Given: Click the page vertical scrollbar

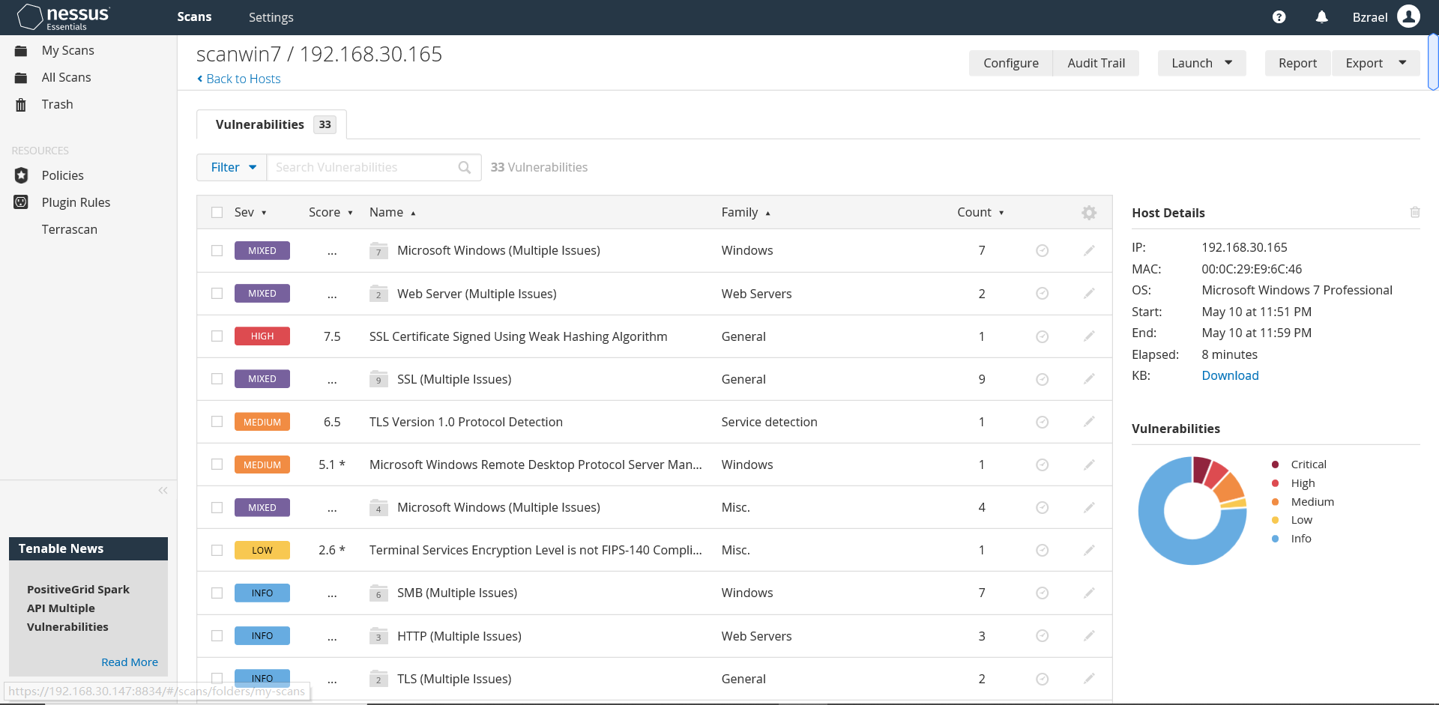Looking at the screenshot, I should click(x=1433, y=61).
